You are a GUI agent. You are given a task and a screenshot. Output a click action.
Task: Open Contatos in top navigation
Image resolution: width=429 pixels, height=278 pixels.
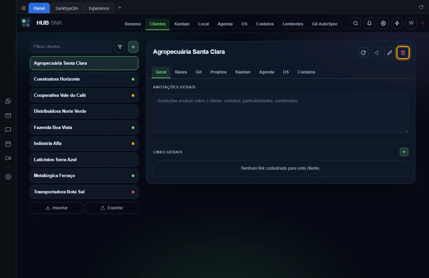[x=265, y=24]
